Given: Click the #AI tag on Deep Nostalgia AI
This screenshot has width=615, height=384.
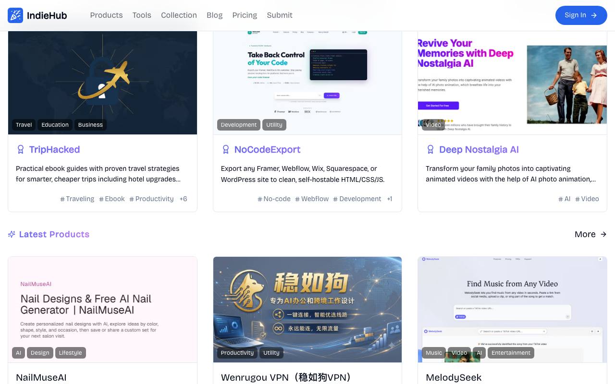Looking at the screenshot, I should tap(564, 199).
